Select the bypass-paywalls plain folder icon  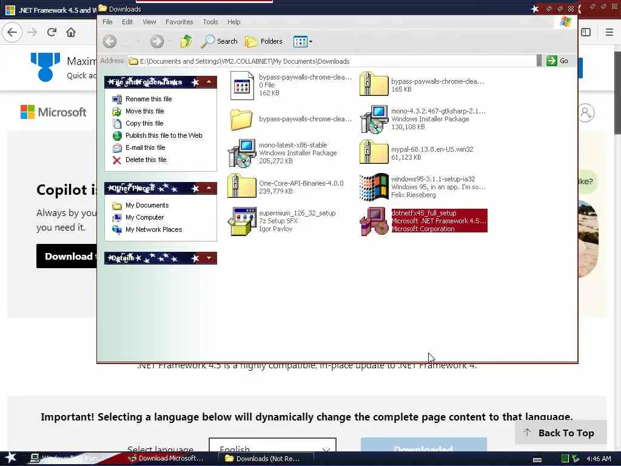click(x=241, y=120)
